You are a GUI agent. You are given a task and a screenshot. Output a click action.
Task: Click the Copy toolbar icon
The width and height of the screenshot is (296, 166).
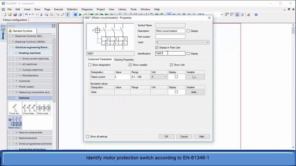(46, 14)
